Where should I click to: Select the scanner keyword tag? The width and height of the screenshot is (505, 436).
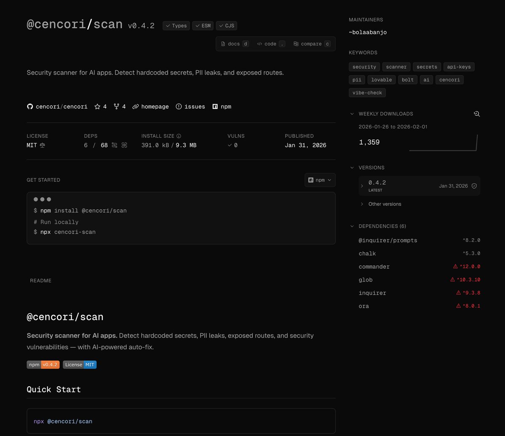coord(396,66)
